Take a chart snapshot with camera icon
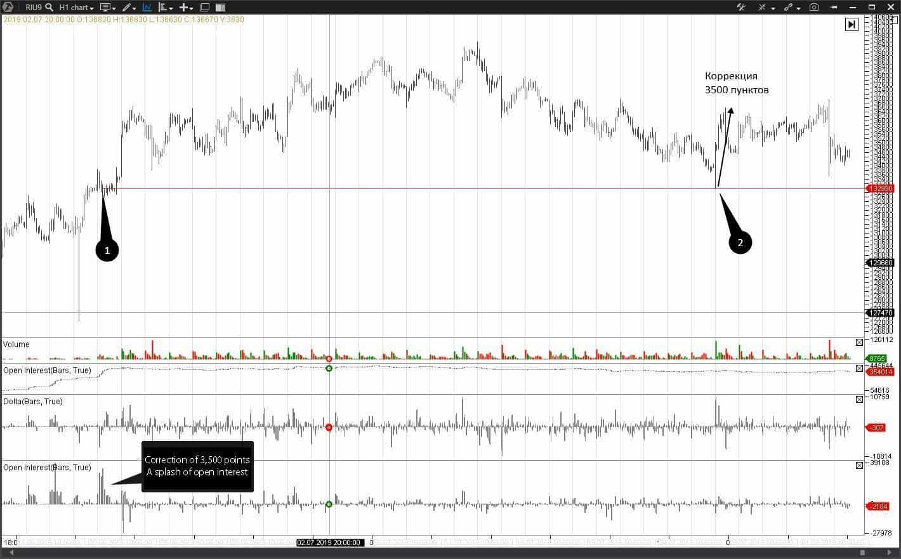Viewport: 901px width, 559px height. 814,8
